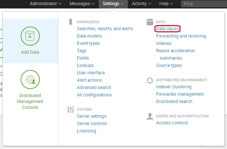Viewport: 227px width, 149px height.
Task: Open User interface settings
Action: [91, 73]
